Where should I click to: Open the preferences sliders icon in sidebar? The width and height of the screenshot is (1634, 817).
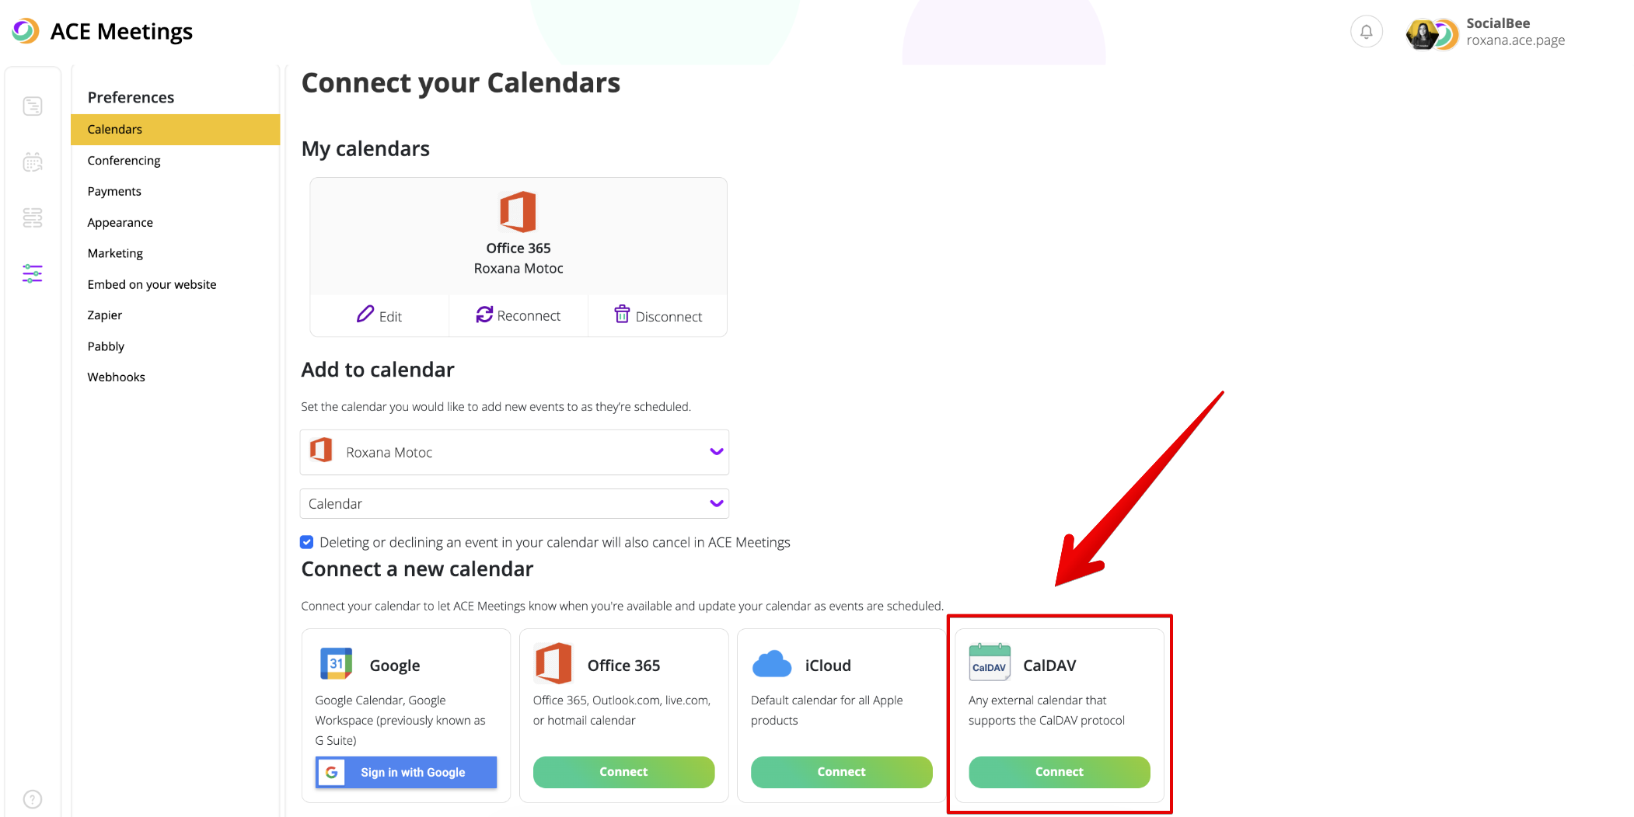coord(33,273)
